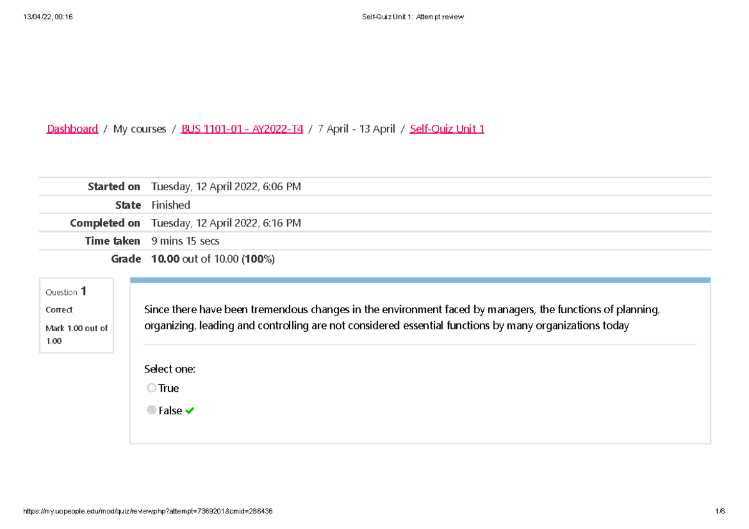The width and height of the screenshot is (749, 529).
Task: Click the 'Correct' status in the question box
Action: click(x=59, y=309)
